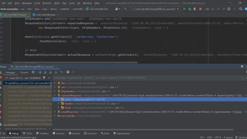Click the Evaluate expression input field

coord(147,78)
